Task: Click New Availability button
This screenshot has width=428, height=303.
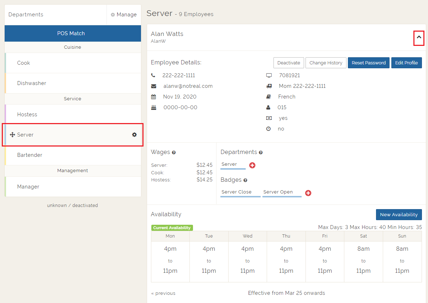Action: [398, 214]
